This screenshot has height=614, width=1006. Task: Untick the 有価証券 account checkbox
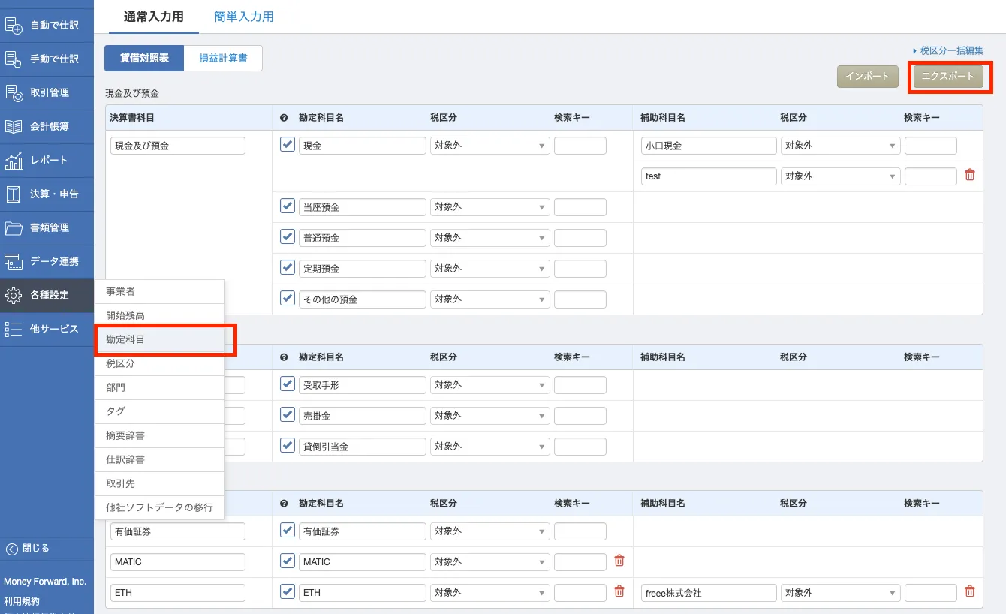(287, 530)
